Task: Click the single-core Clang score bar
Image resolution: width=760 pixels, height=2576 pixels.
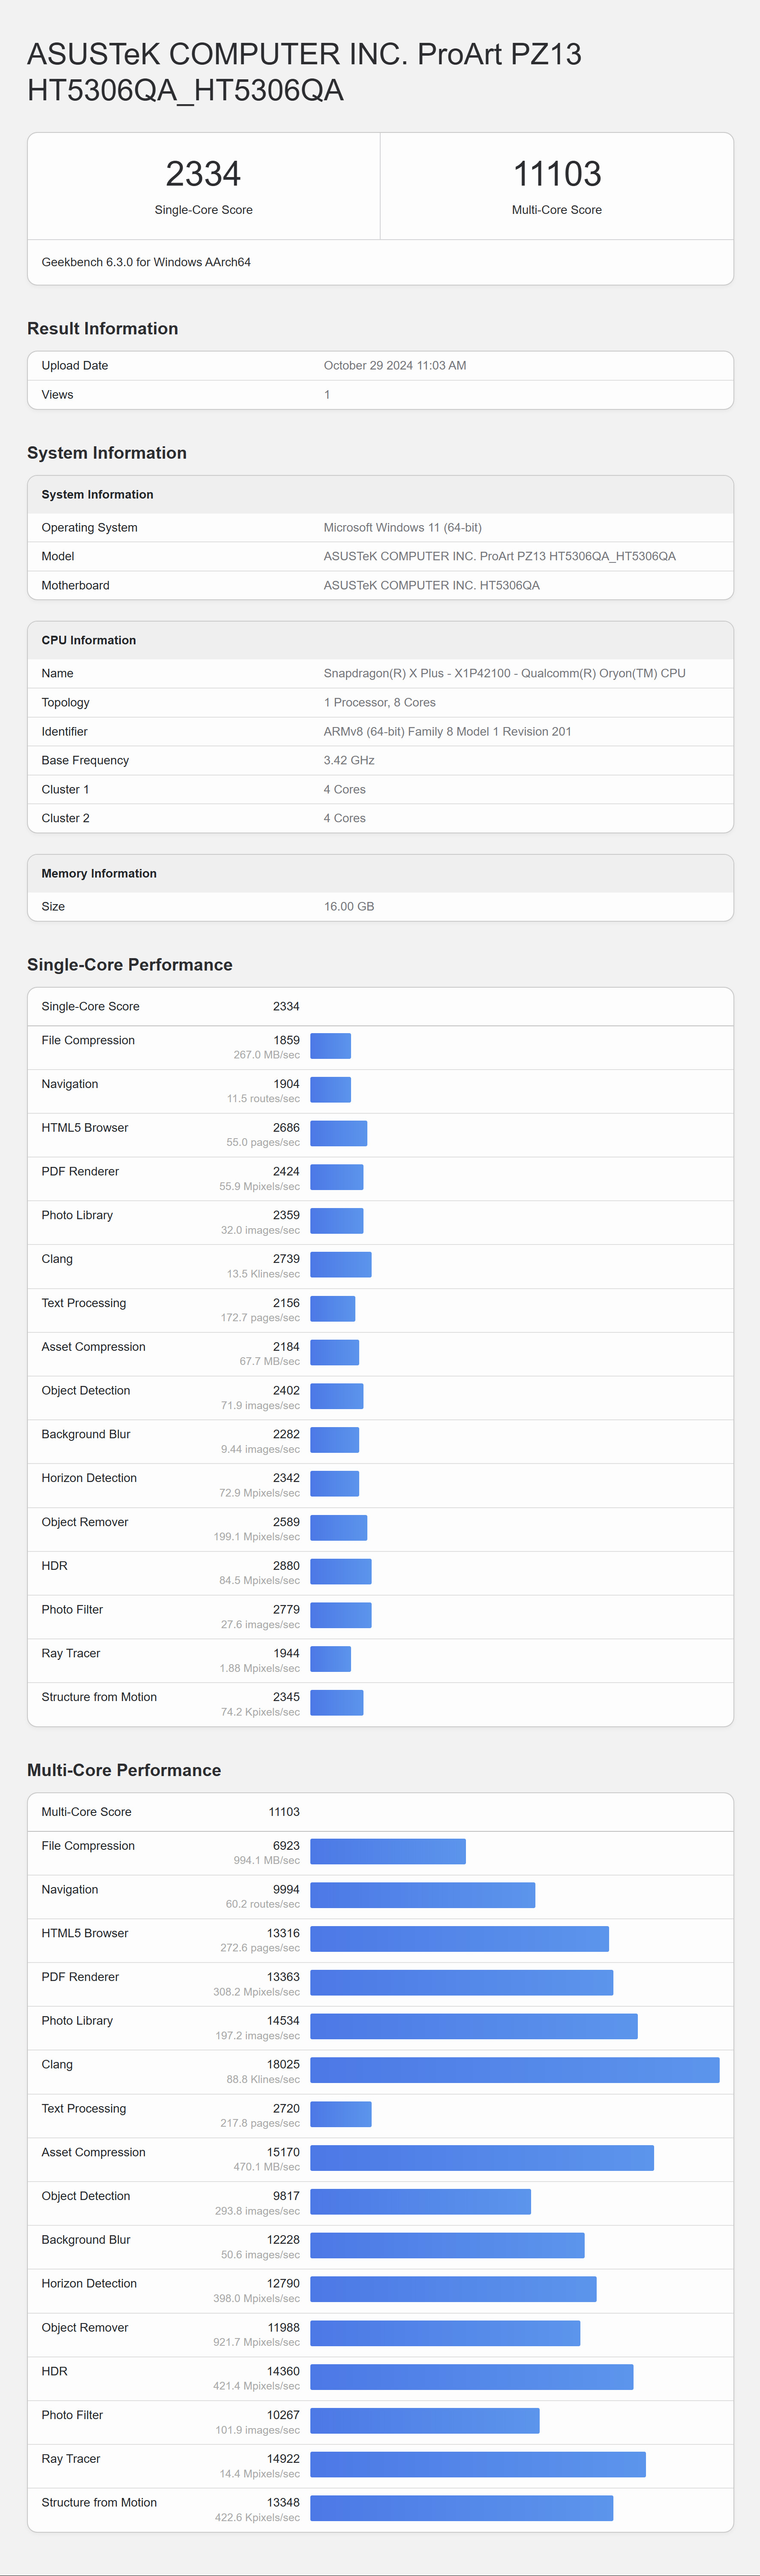Action: [x=341, y=1265]
